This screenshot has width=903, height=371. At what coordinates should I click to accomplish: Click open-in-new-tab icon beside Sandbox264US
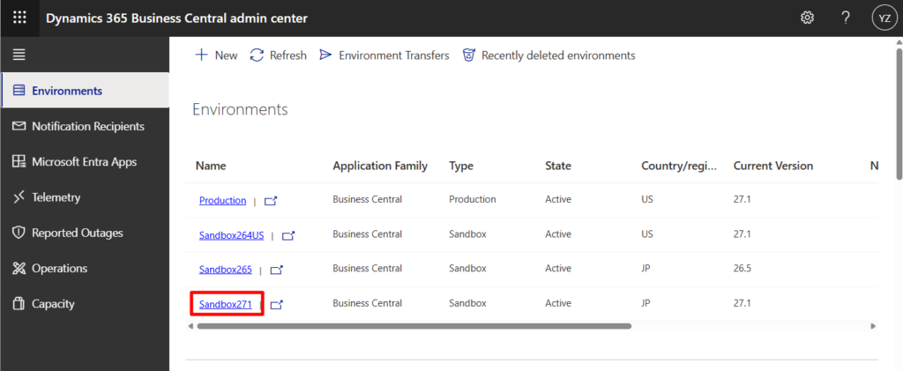point(288,235)
